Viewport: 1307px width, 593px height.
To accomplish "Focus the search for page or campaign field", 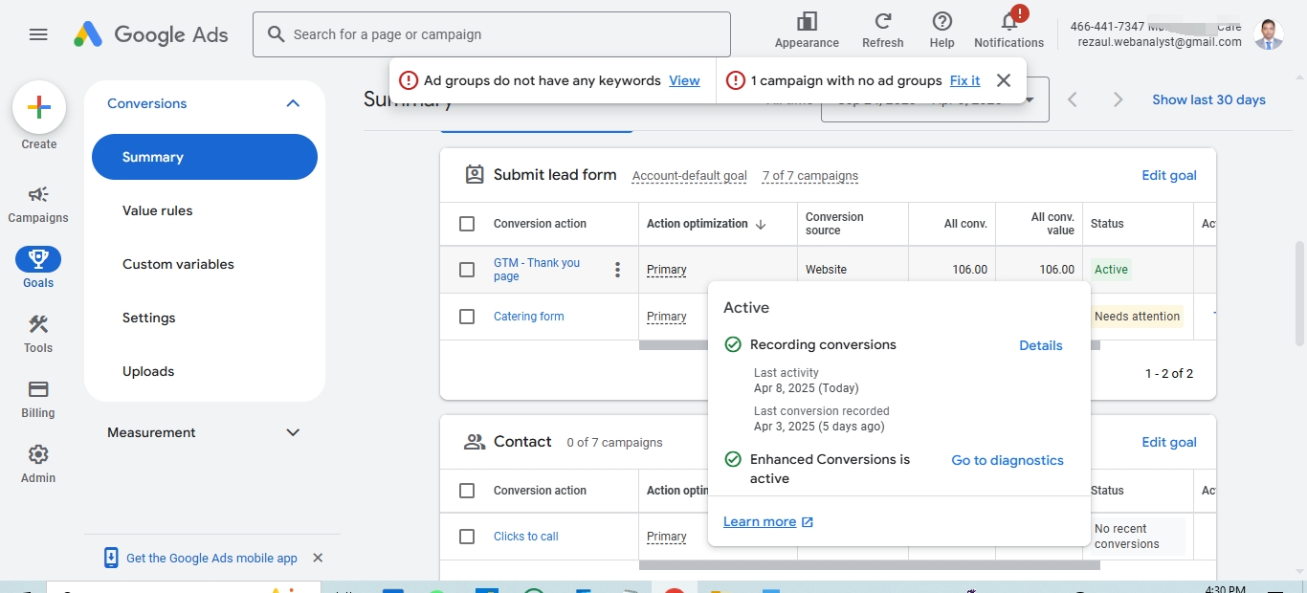I will click(x=492, y=34).
